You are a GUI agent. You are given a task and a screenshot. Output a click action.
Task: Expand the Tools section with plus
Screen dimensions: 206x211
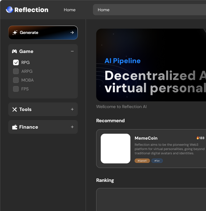72,109
